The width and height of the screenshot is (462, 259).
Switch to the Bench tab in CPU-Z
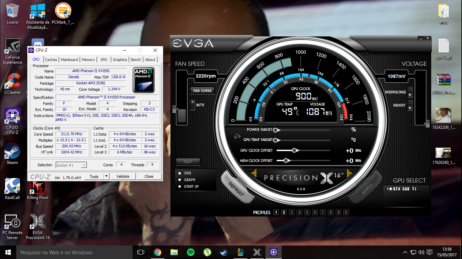[136, 60]
